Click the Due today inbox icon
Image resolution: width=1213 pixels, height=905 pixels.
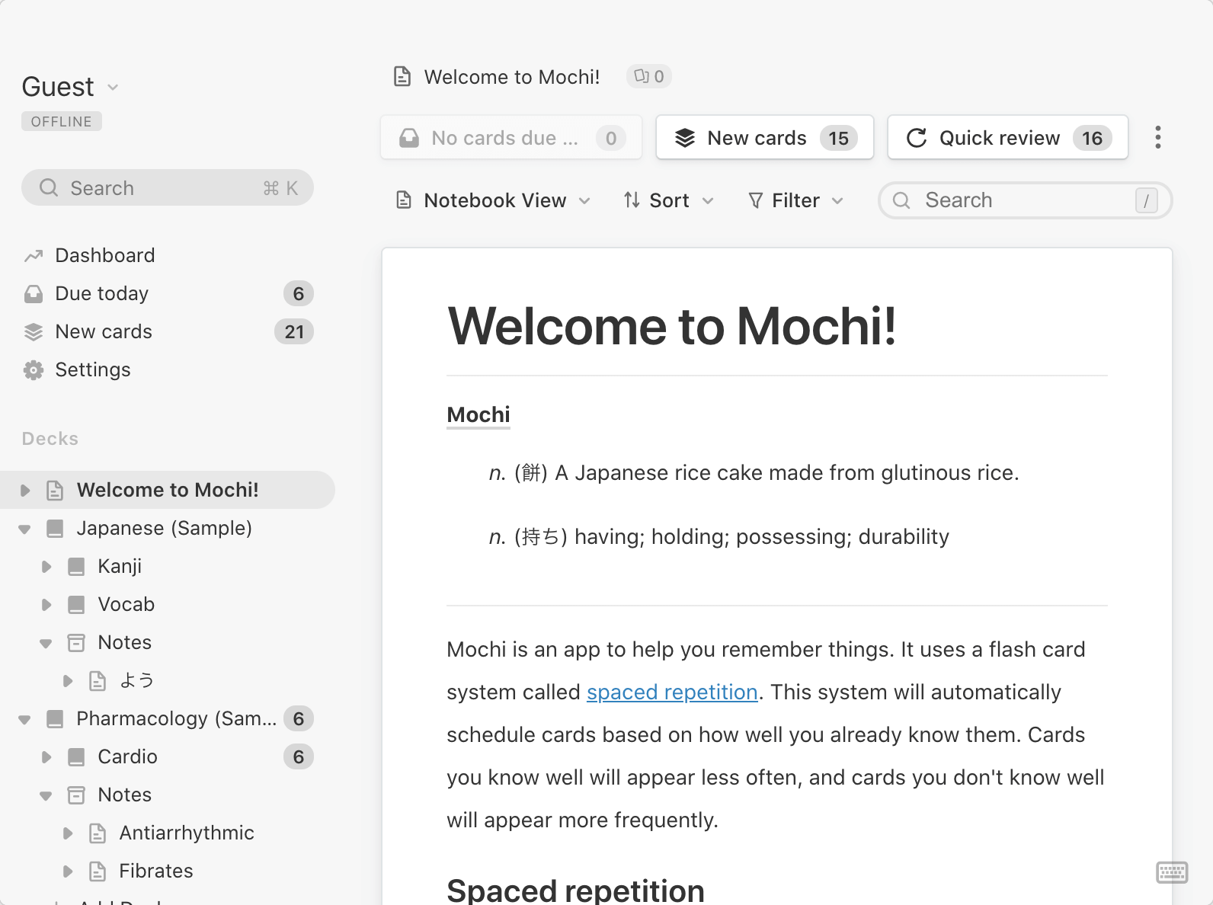point(34,293)
